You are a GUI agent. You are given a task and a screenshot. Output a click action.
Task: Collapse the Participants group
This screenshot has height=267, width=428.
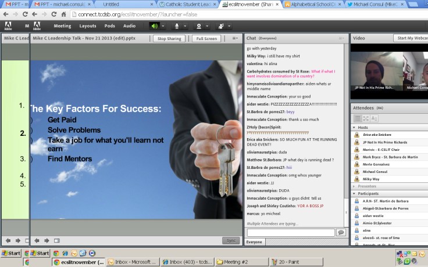[x=354, y=193]
